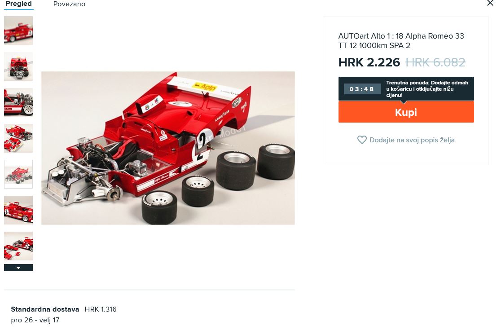Select the Pregled tab
Screen dimensions: 497x330
(19, 4)
